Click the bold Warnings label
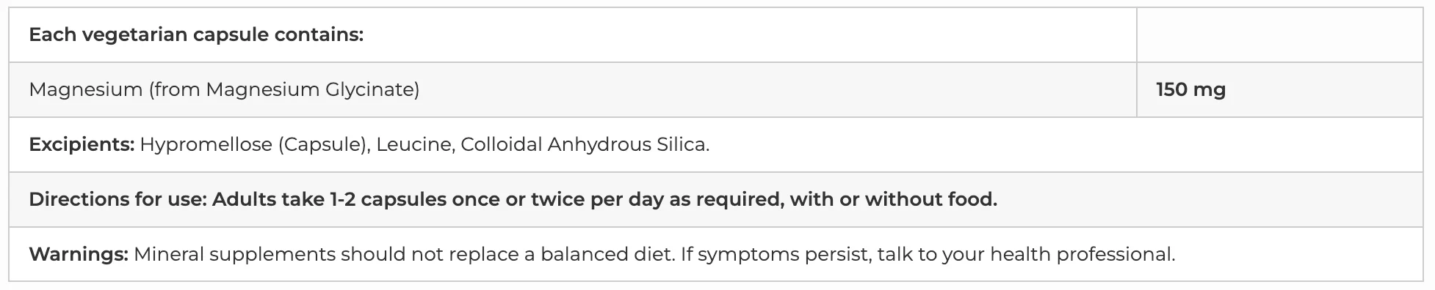 pyautogui.click(x=79, y=254)
